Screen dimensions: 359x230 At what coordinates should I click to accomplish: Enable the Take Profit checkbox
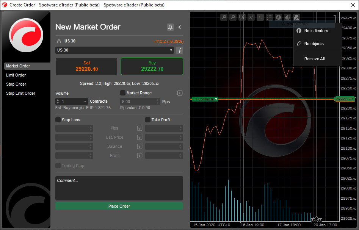click(148, 120)
